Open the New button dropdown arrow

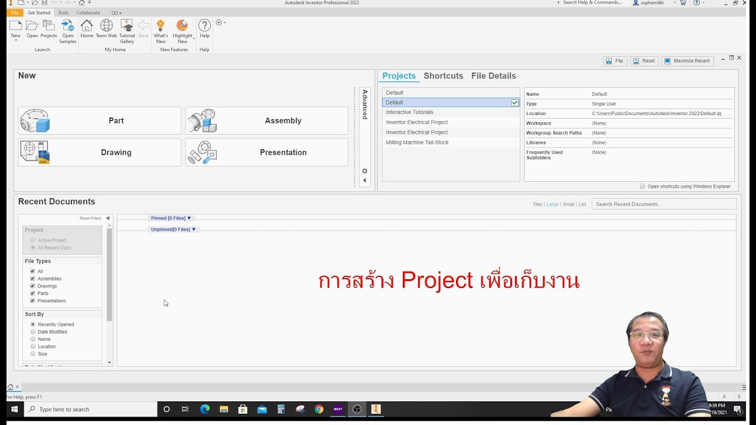click(16, 41)
